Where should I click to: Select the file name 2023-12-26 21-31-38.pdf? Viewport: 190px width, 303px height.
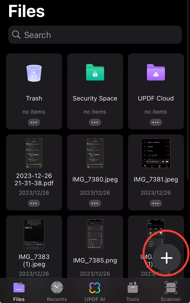point(34,179)
